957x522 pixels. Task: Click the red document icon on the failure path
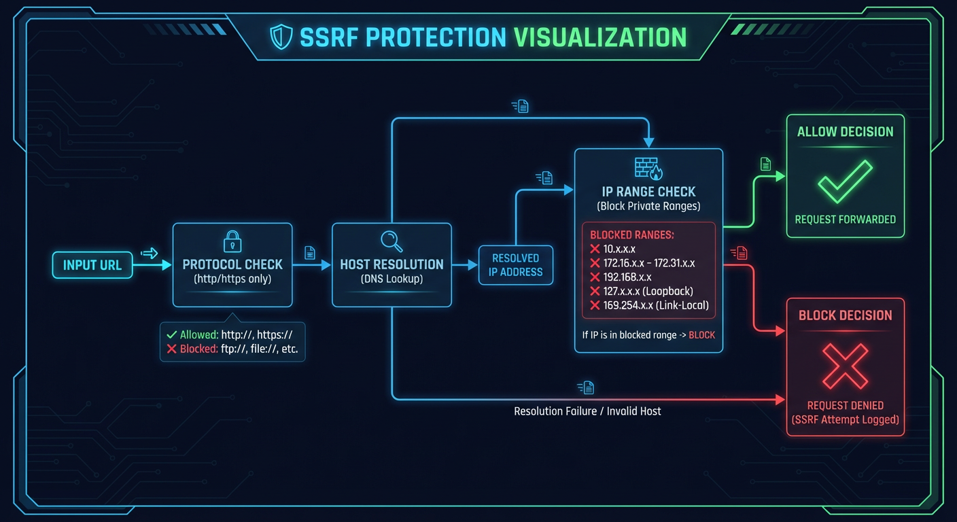click(586, 387)
